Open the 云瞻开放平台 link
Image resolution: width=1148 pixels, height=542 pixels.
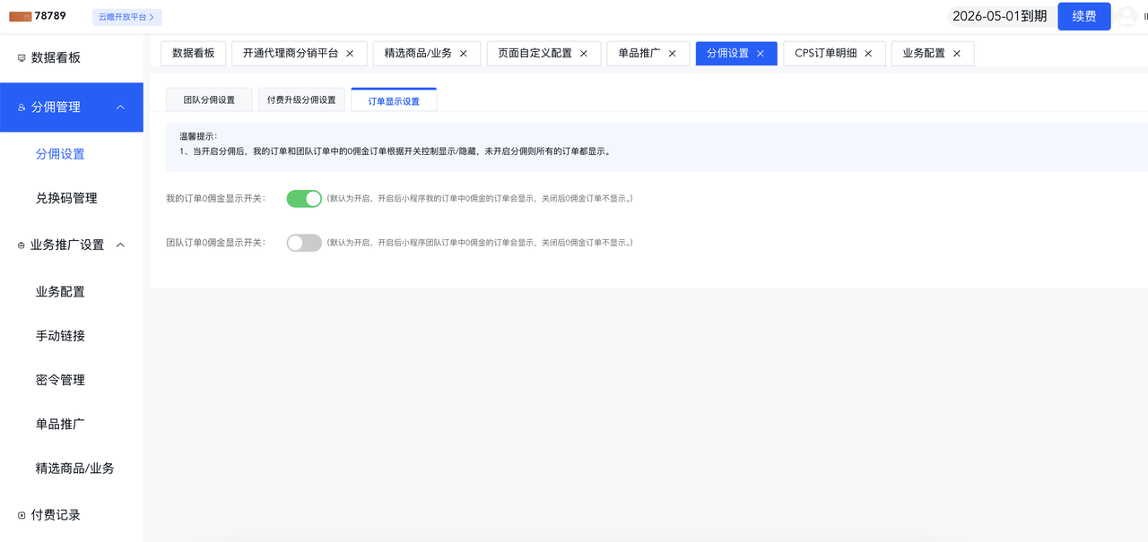(x=126, y=17)
